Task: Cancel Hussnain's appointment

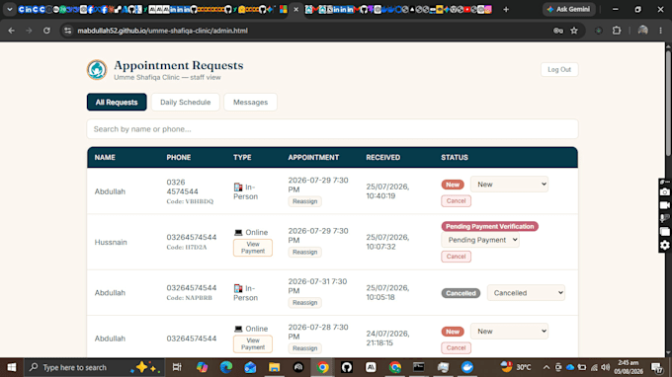Action: (x=456, y=257)
